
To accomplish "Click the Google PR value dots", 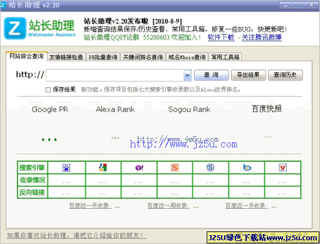I will tap(49, 139).
